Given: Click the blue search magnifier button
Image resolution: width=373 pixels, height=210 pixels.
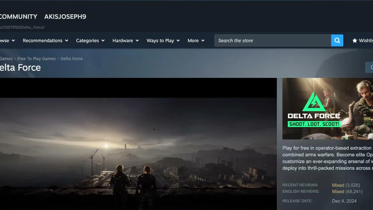Looking at the screenshot, I should [337, 41].
